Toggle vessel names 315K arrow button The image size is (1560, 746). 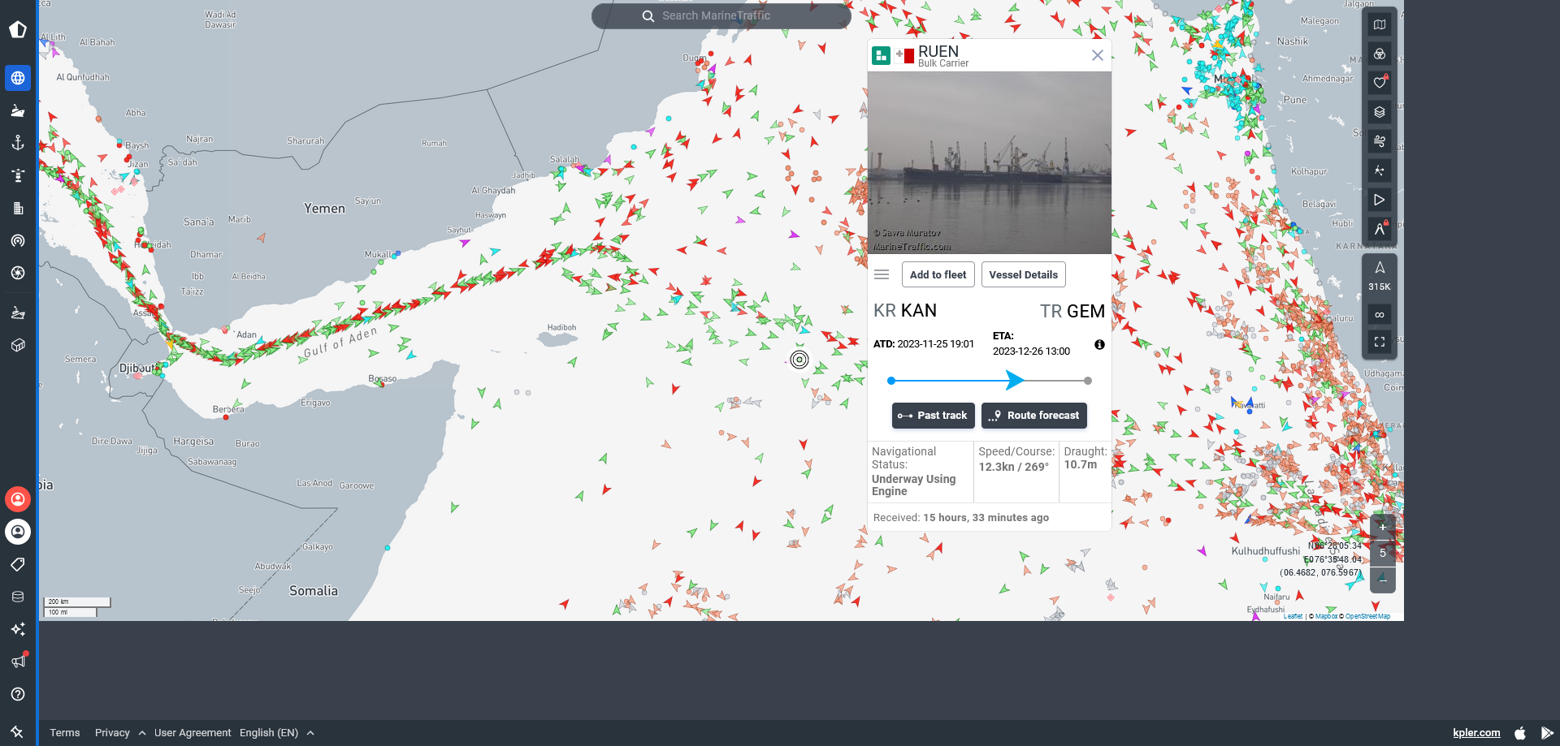(x=1380, y=276)
